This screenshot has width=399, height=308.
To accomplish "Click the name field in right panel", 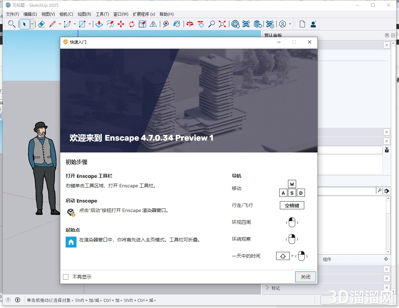I will pyautogui.click(x=350, y=150).
